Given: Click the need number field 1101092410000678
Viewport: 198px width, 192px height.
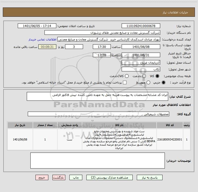Looking at the screenshot, I should [141, 26].
